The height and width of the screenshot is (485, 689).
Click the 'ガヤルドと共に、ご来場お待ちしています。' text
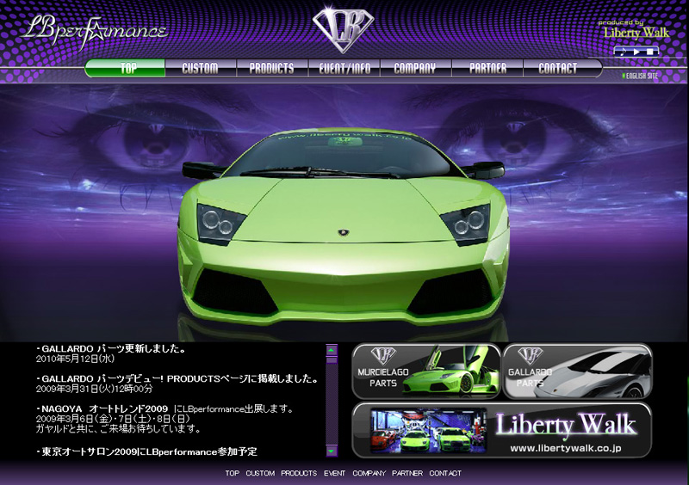pyautogui.click(x=119, y=428)
